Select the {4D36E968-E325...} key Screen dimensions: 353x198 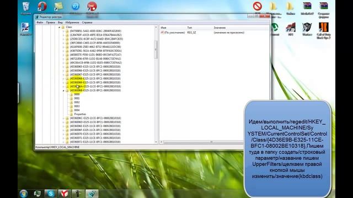tap(95, 79)
